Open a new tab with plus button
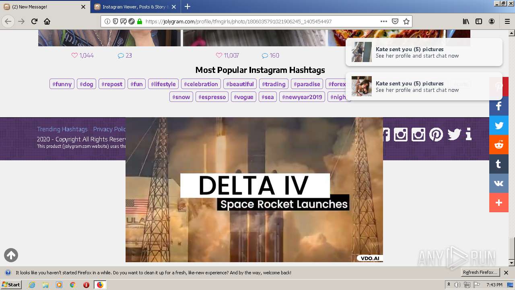Viewport: 515px width, 290px height. coord(187,7)
